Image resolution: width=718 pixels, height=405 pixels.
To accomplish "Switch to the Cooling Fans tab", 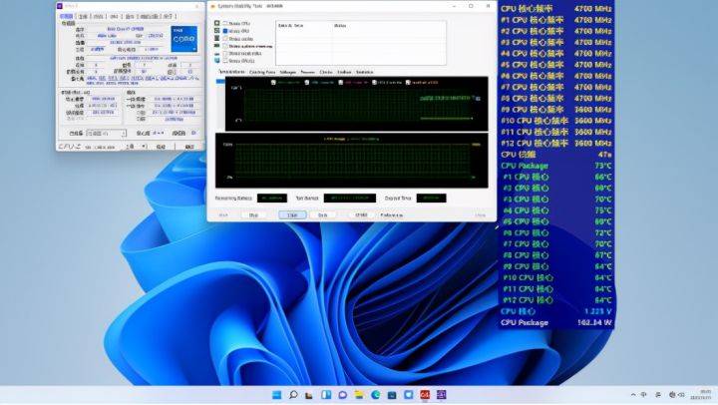I will coord(262,72).
